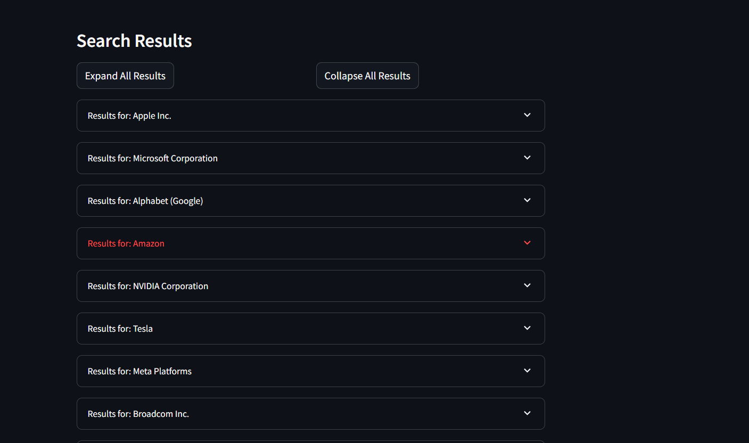749x443 pixels.
Task: Expand Results for: Apple Inc.
Action: tap(311, 116)
